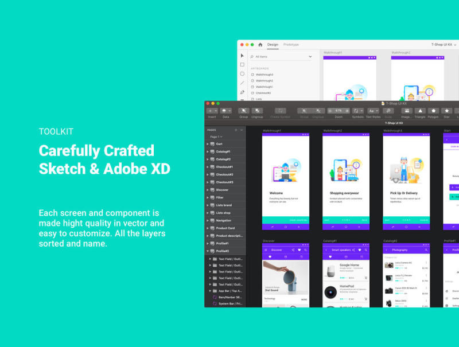
Task: Click the Star shape tool in Sketch
Action: coord(447,111)
